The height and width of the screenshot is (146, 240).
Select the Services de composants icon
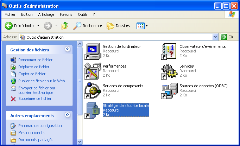93,91
